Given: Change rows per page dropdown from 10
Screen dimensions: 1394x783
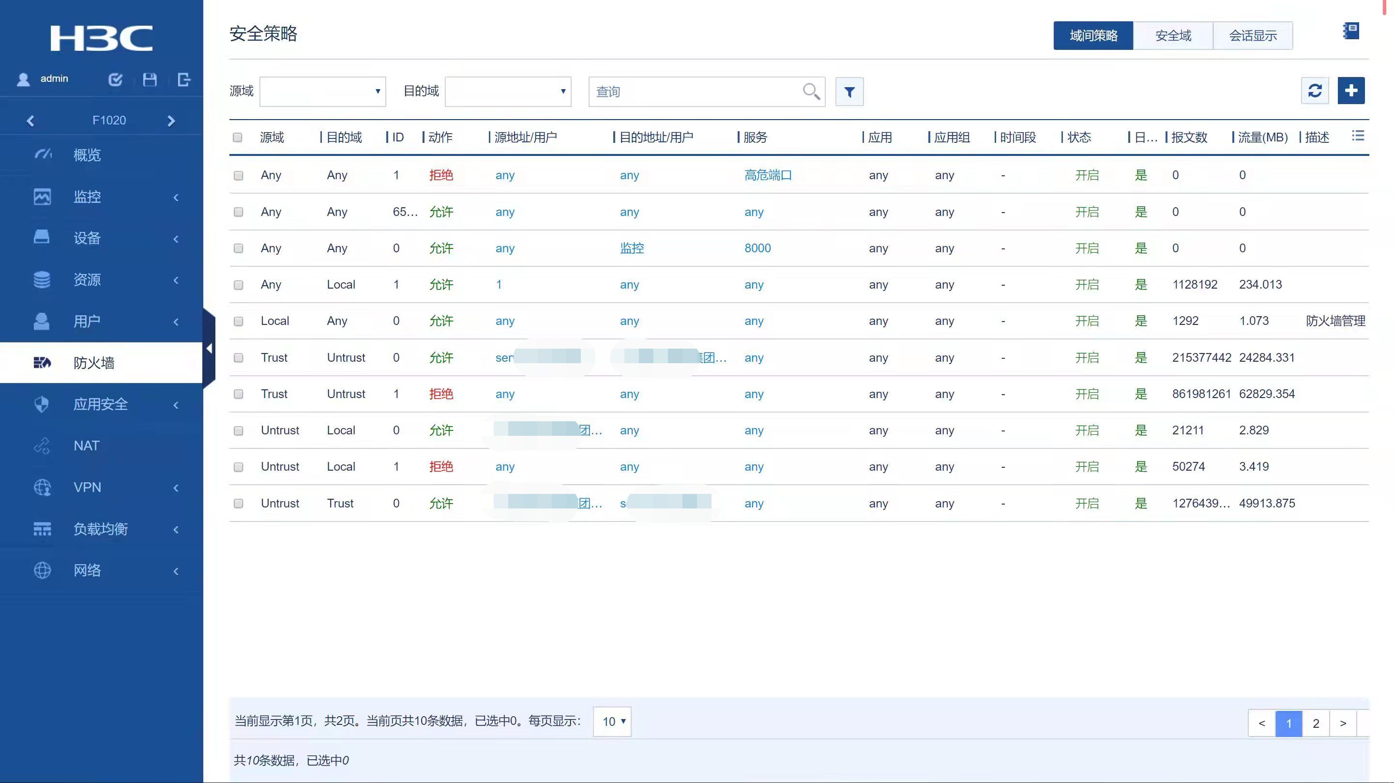Looking at the screenshot, I should [x=612, y=722].
